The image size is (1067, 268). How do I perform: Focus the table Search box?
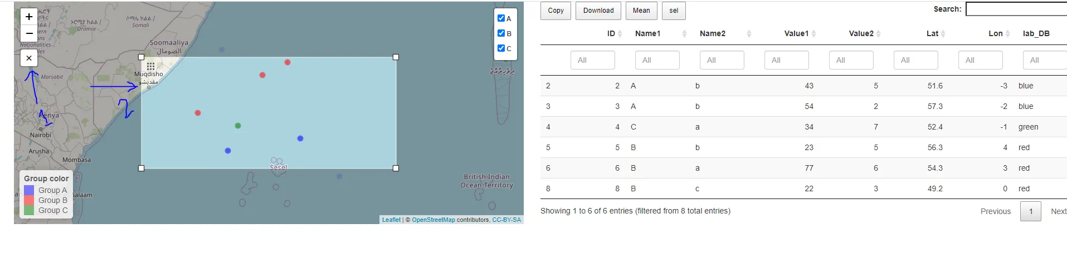click(1016, 9)
